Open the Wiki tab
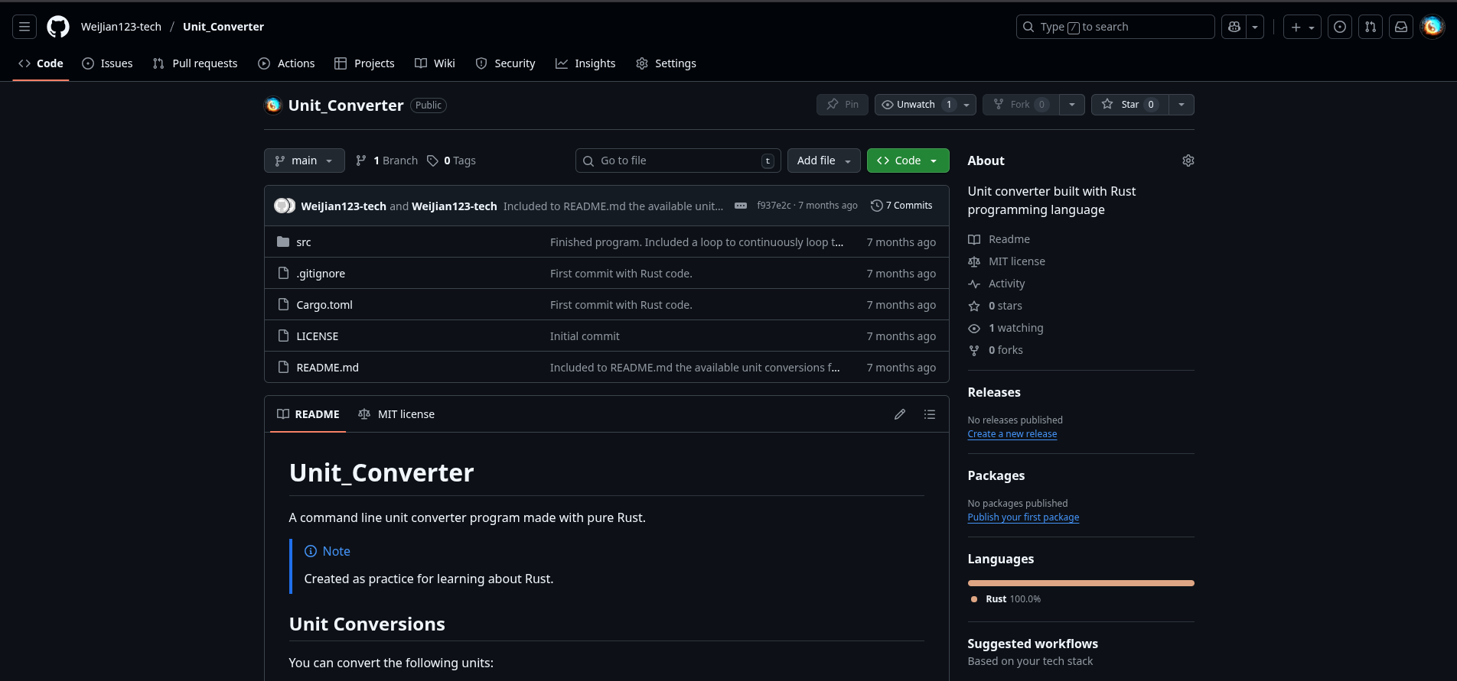The height and width of the screenshot is (681, 1457). point(435,63)
